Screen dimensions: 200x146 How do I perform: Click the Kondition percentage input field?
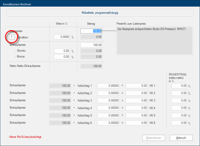coord(62,37)
